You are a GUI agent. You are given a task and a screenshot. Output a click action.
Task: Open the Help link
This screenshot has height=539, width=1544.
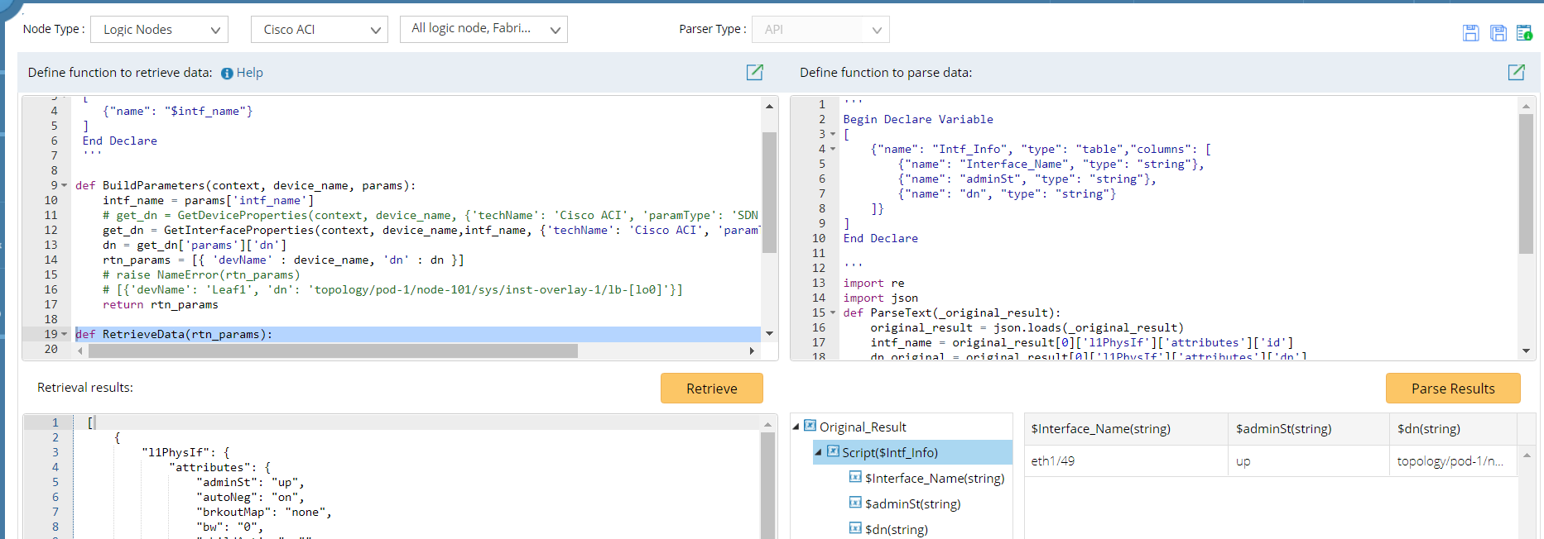coord(249,73)
